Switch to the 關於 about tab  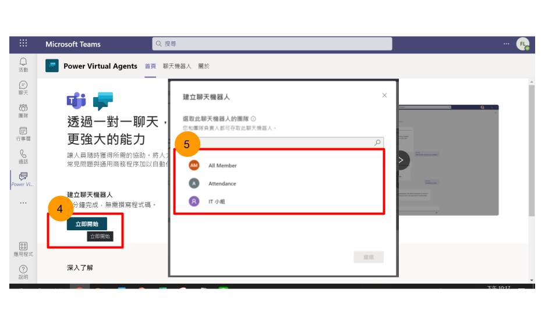pos(204,66)
